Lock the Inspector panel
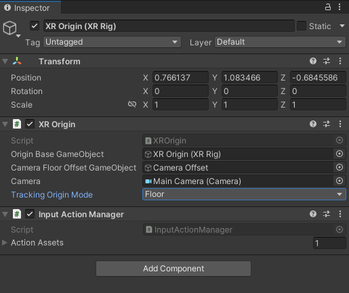 (328, 7)
